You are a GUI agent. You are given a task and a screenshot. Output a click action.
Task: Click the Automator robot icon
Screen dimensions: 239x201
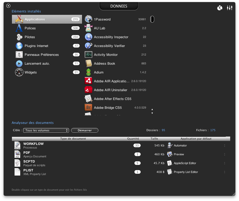[170, 145]
